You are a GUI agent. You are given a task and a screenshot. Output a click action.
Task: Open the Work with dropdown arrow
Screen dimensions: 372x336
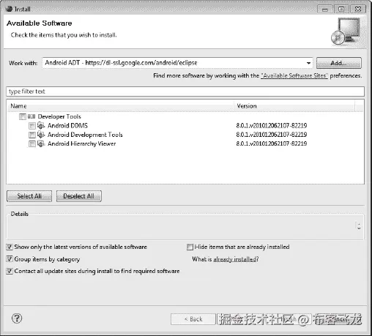(x=308, y=63)
